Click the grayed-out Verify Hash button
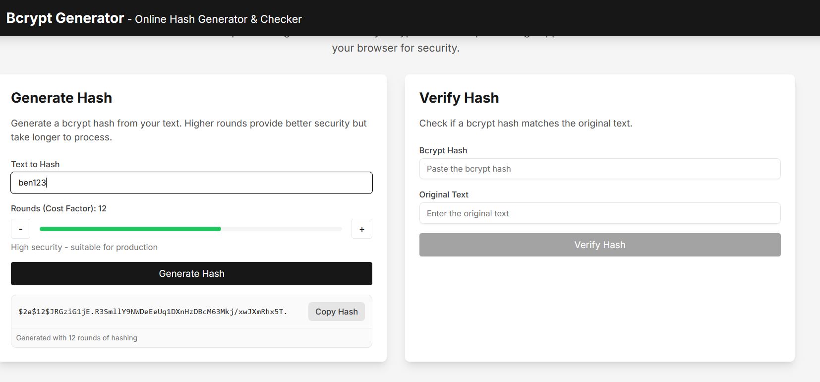The image size is (820, 382). click(599, 245)
